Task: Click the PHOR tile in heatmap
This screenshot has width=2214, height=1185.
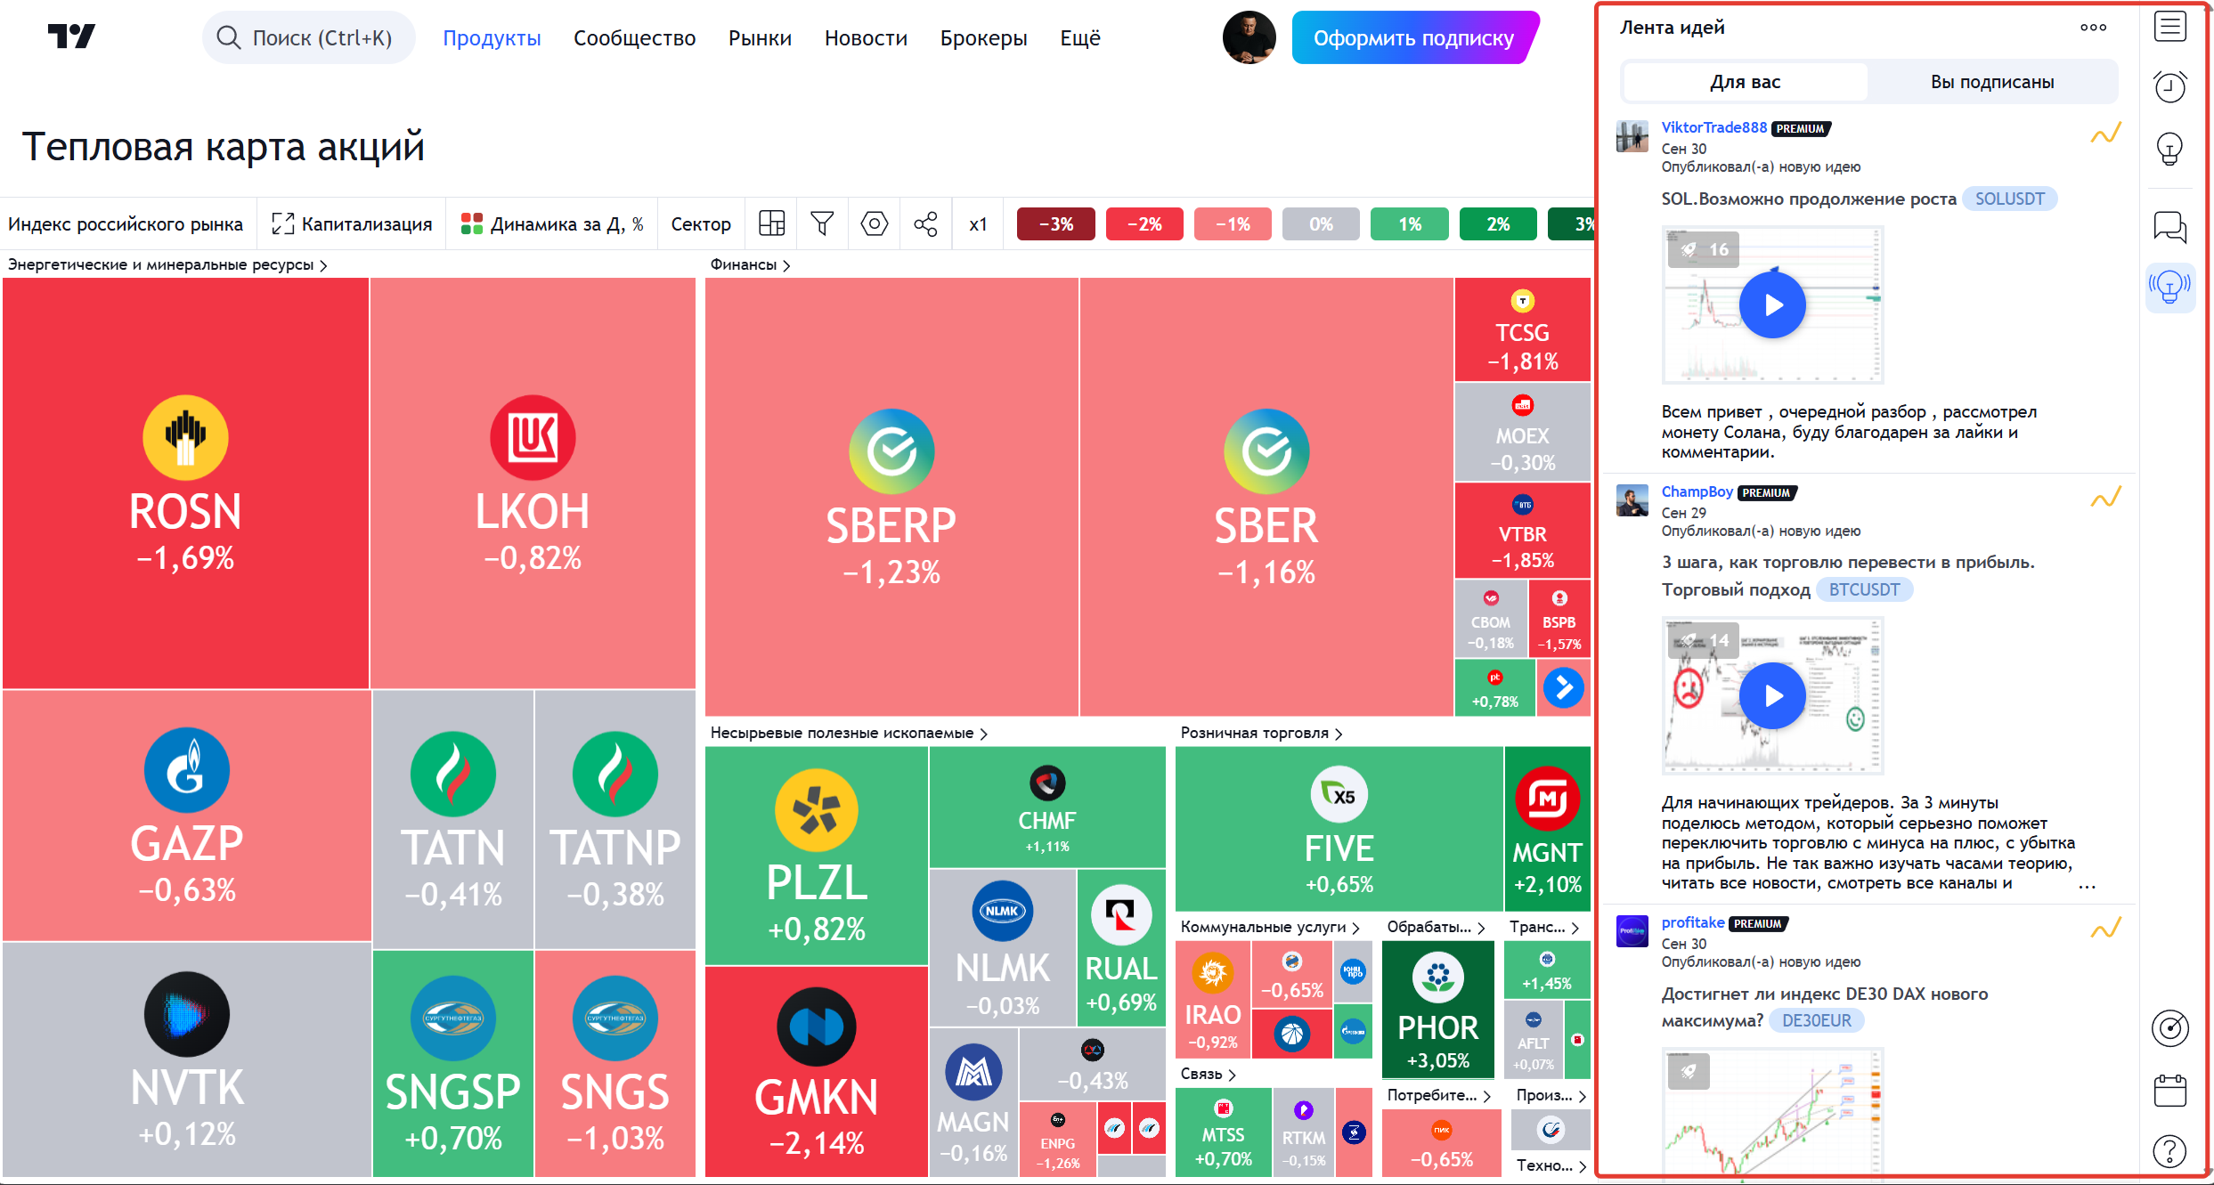Action: (x=1438, y=1010)
